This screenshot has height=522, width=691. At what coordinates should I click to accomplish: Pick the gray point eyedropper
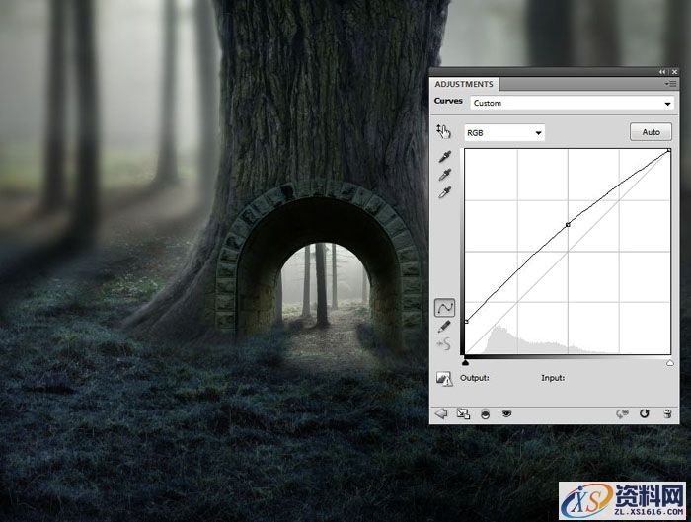pyautogui.click(x=444, y=174)
